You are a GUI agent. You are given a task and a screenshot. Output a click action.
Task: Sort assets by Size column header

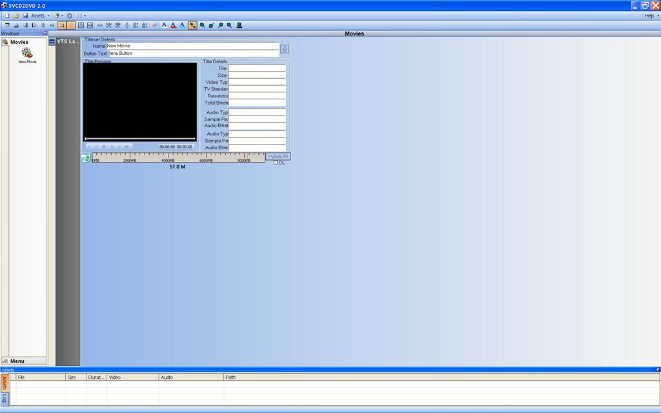tap(76, 377)
